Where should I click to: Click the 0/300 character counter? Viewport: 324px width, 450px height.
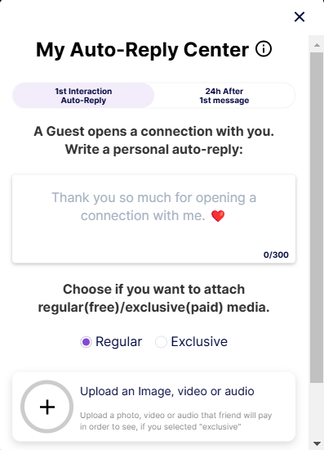[x=276, y=254]
